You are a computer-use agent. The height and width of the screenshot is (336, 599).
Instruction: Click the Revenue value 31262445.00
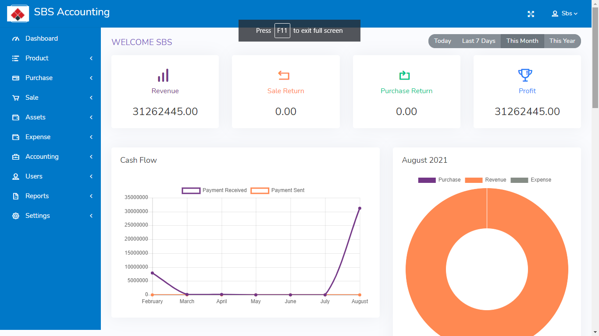(165, 112)
